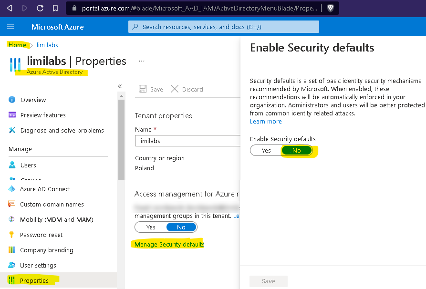
Task: Click the Preview features icon
Action: click(12, 115)
